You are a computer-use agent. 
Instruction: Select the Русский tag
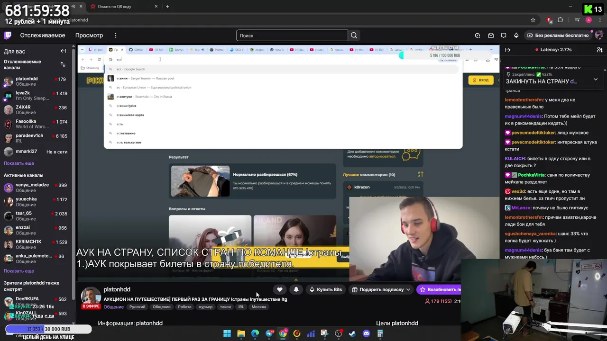pos(138,307)
